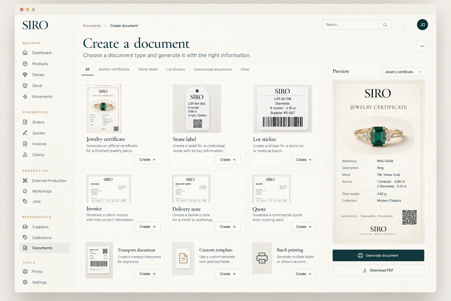
Task: Click the Stock cube icon
Action: (x=25, y=86)
